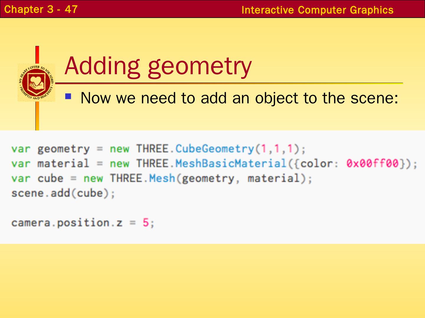Click 'Interactive Computer Graphics' header text
The width and height of the screenshot is (425, 318).
coord(317,10)
